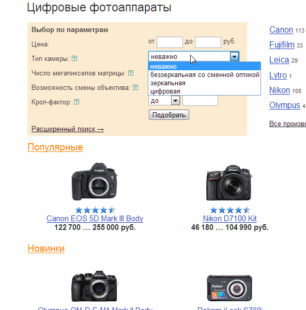
Task: Open help icon for Число мегапикселов матрицы
Action: [131, 73]
